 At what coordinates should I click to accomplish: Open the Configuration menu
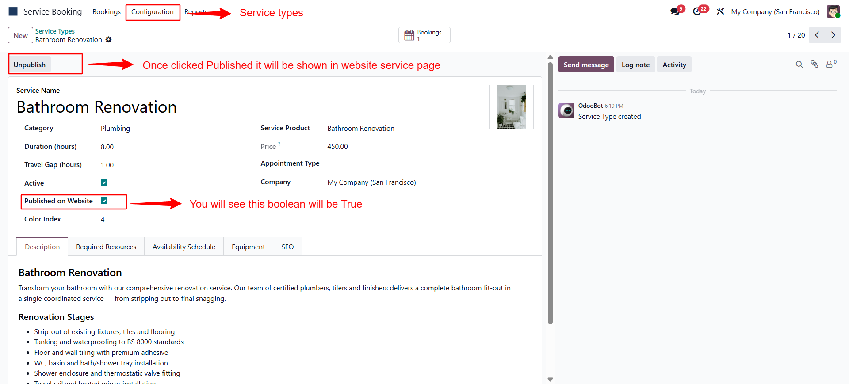coord(153,12)
